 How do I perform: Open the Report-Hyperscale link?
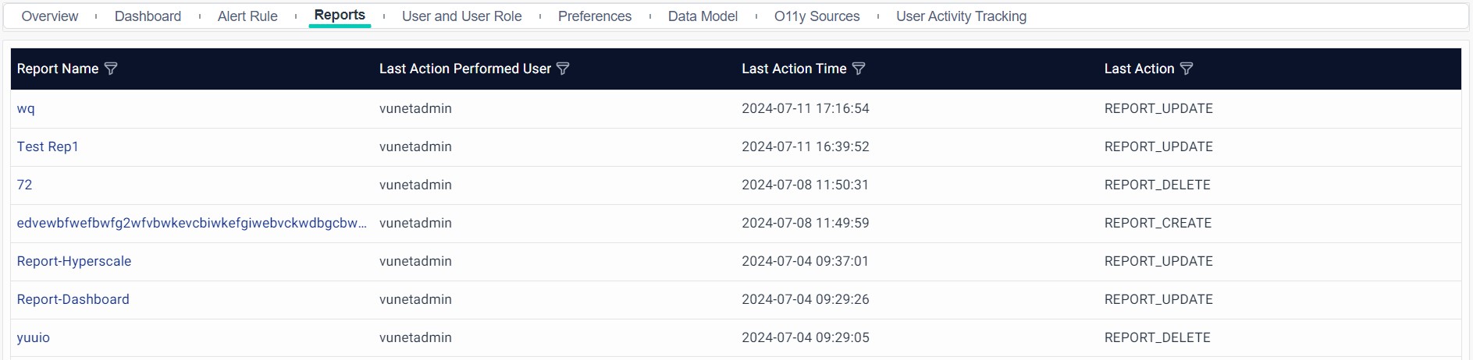pyautogui.click(x=74, y=261)
